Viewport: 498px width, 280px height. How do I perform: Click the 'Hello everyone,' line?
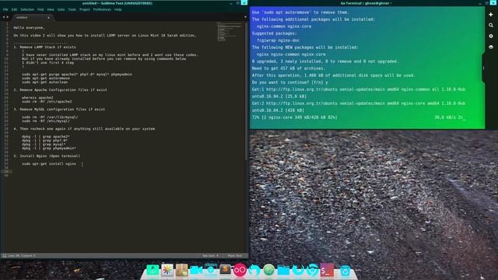(29, 28)
